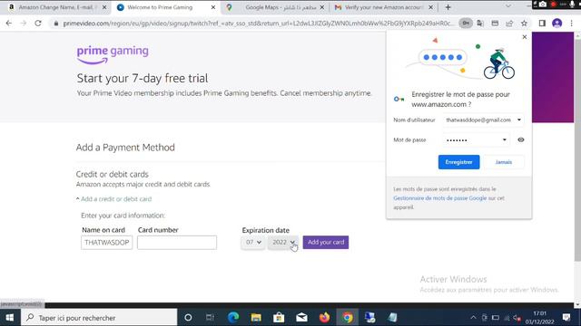Open the payment card icon in address bar

[495, 24]
